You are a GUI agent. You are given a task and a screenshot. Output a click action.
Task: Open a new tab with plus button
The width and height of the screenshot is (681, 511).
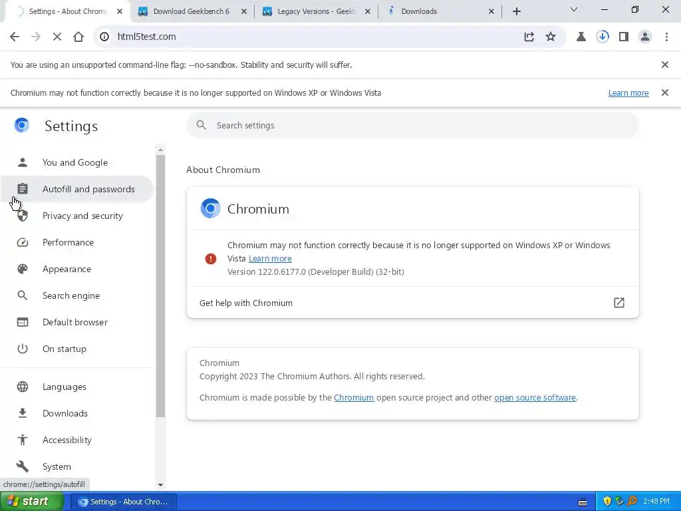[x=516, y=11]
